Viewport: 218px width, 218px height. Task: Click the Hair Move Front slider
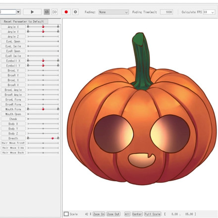[x=43, y=143]
